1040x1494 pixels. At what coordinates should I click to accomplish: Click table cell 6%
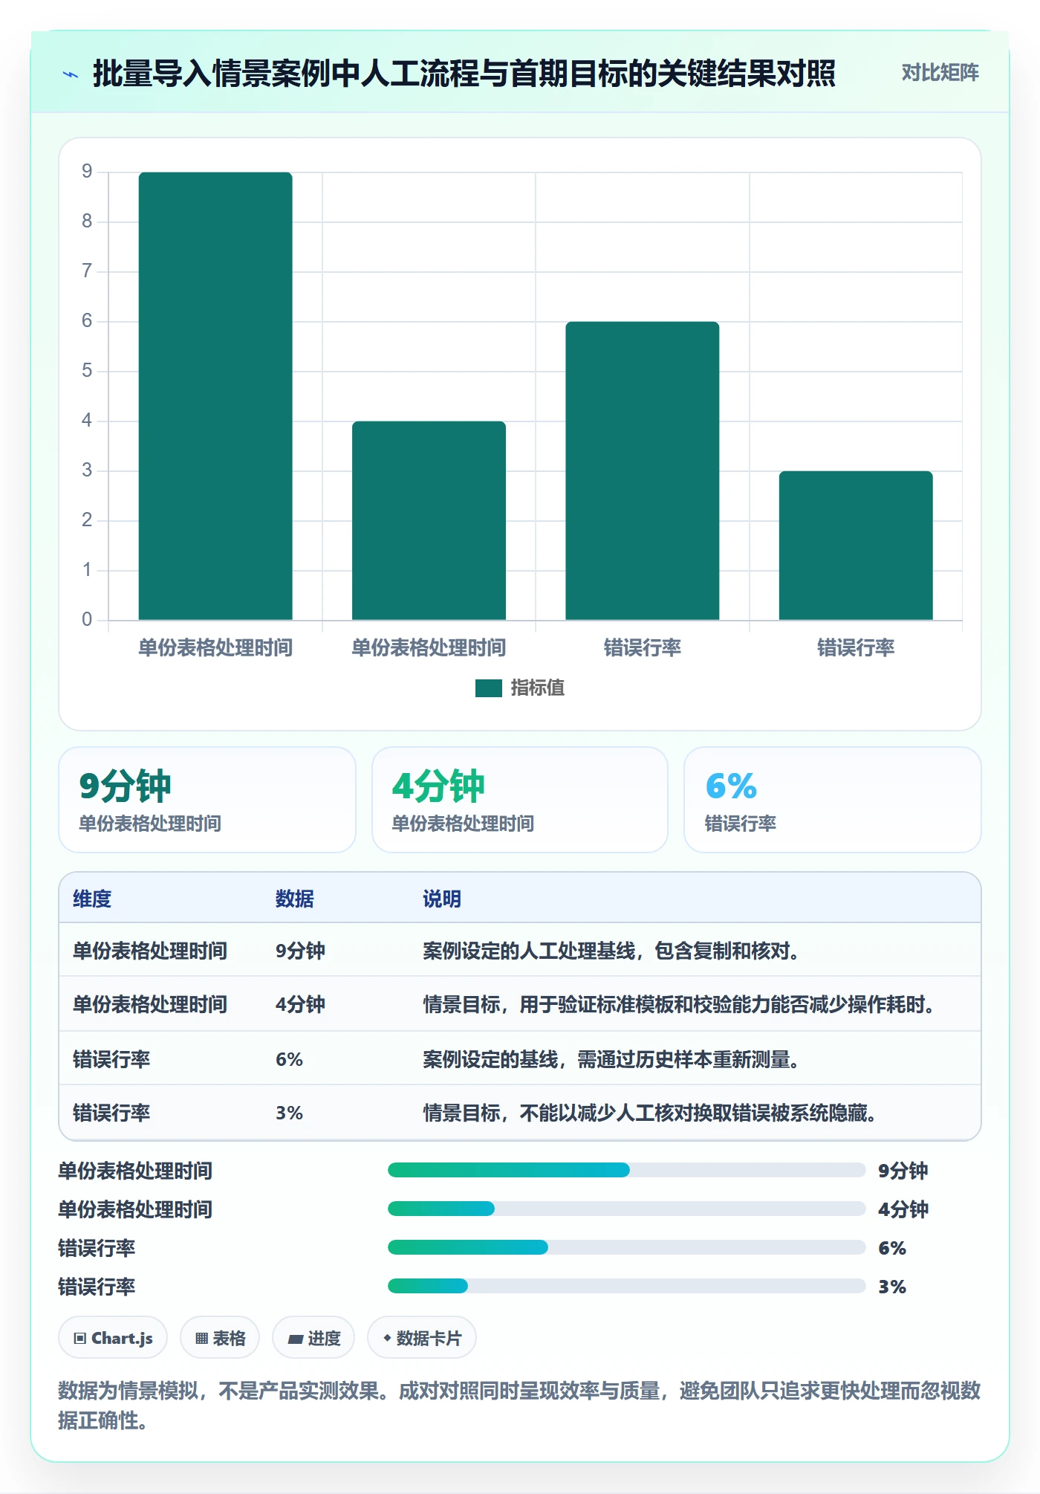[289, 1059]
